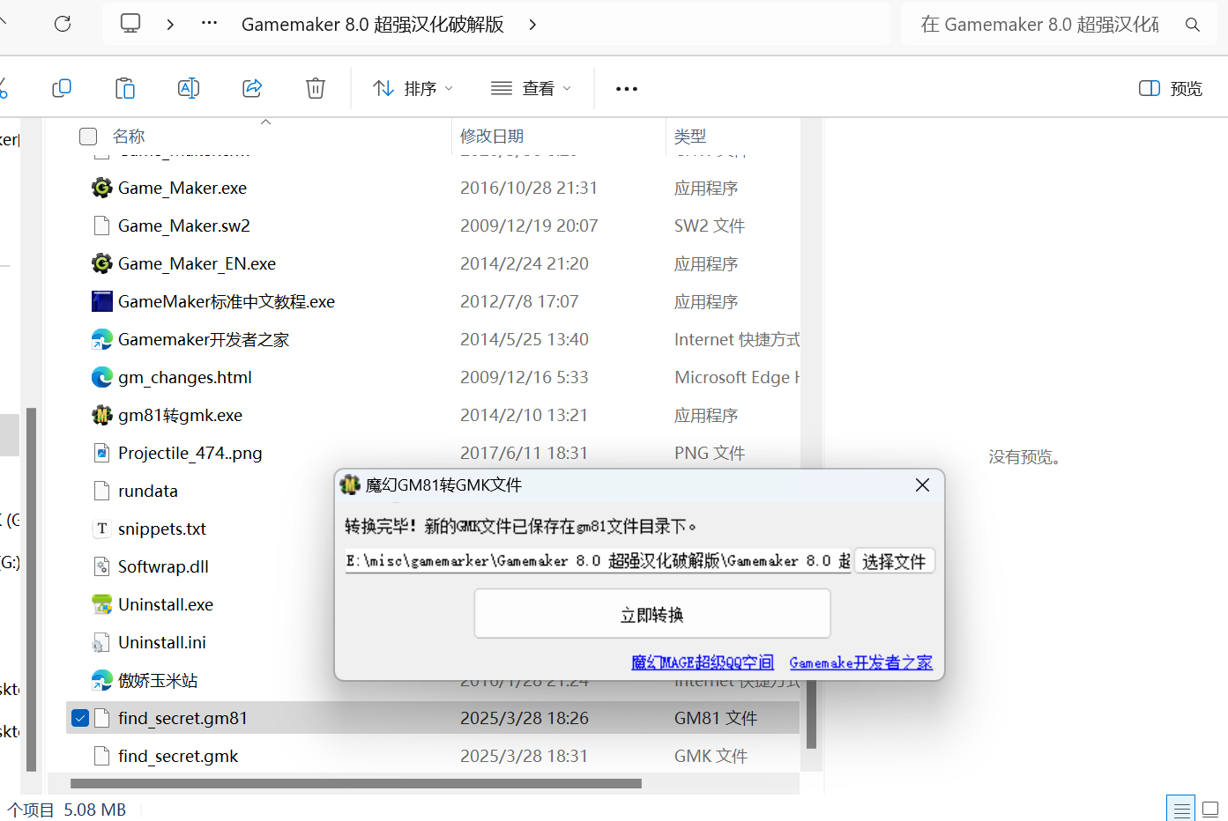Sort files by the 修改日期 column header
Screen dimensions: 1228x821
(x=492, y=137)
